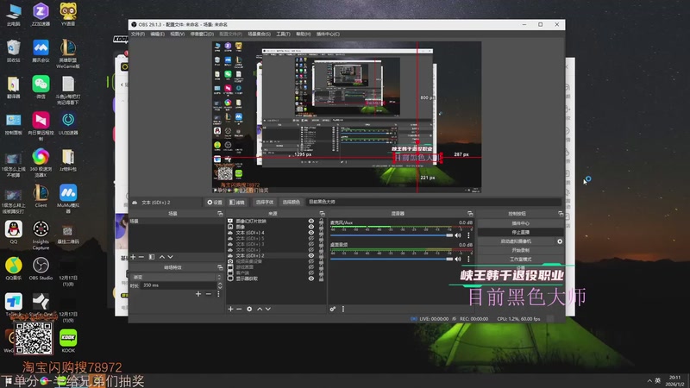Open 麦克风/Aux three-dot options menu
690x388 pixels.
(x=468, y=235)
